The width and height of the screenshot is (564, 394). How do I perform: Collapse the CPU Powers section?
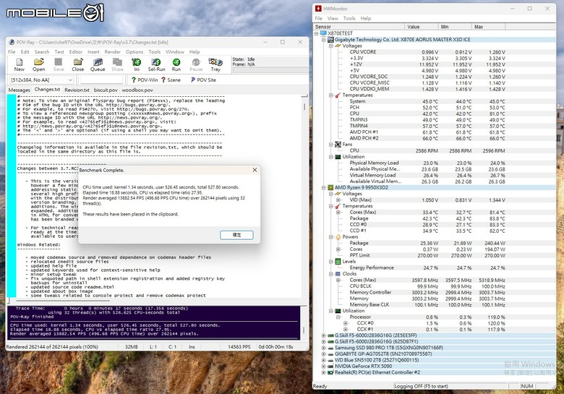tap(330, 237)
